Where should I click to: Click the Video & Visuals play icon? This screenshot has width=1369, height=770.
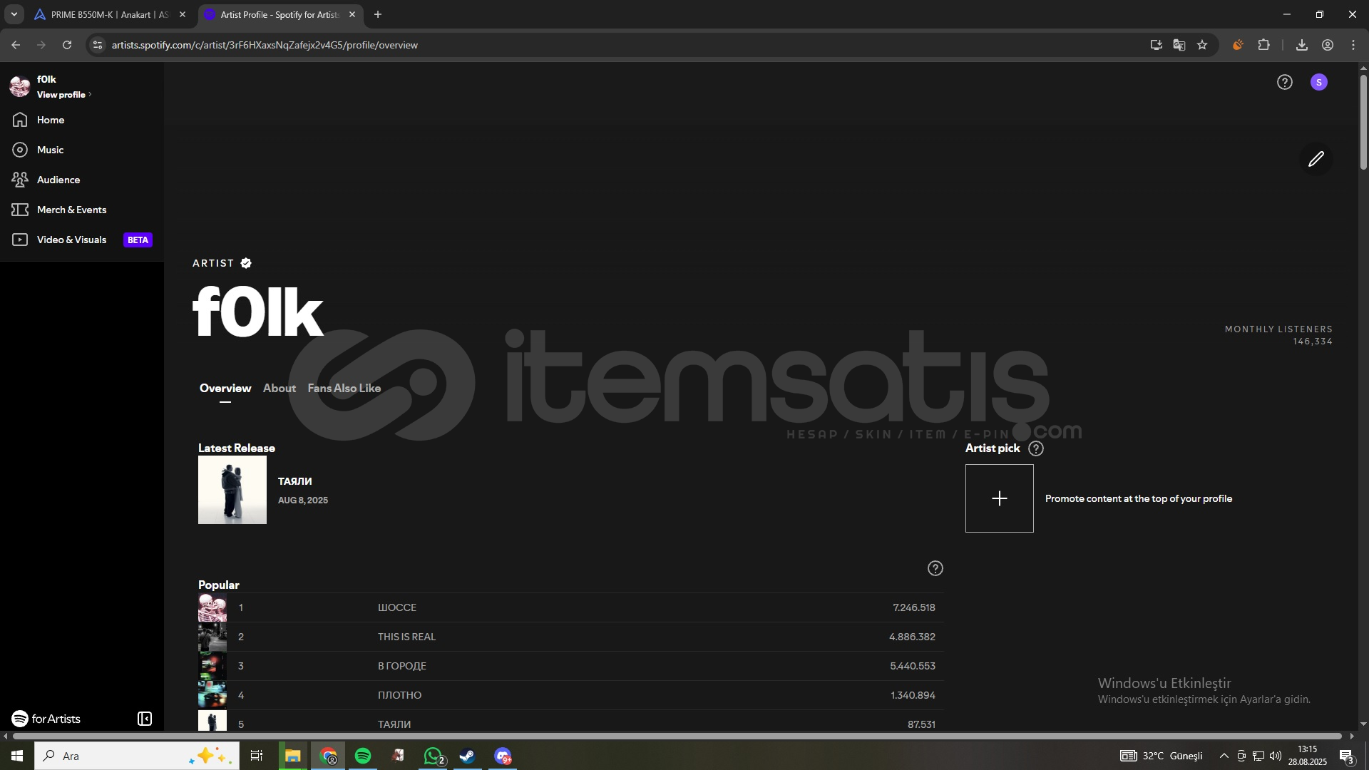tap(20, 240)
